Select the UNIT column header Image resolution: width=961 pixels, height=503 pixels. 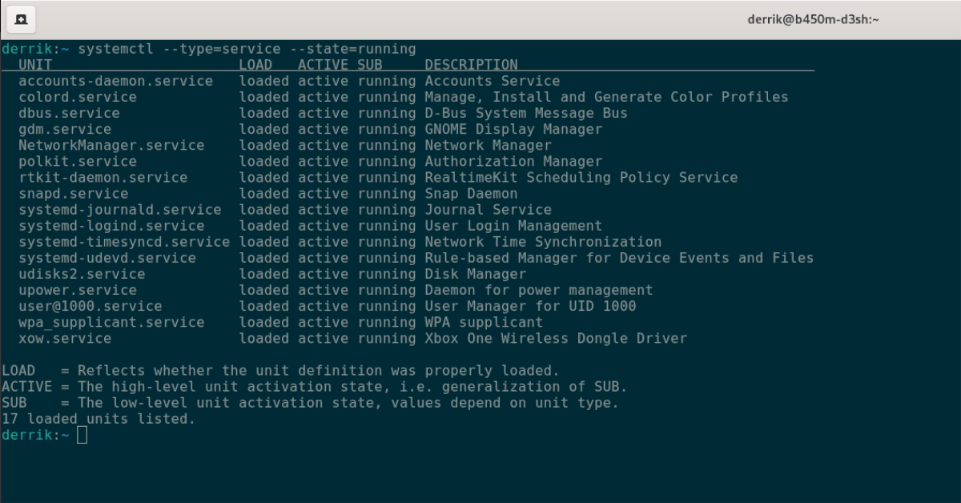35,65
